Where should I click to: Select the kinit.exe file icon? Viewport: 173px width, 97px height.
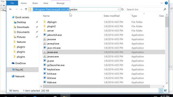coord(45,74)
